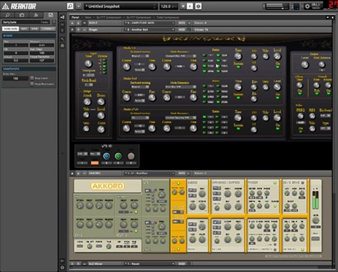Viewport: 338px width, 272px height.
Task: Click the lowest icon in left vertical strip
Action: click(x=62, y=268)
